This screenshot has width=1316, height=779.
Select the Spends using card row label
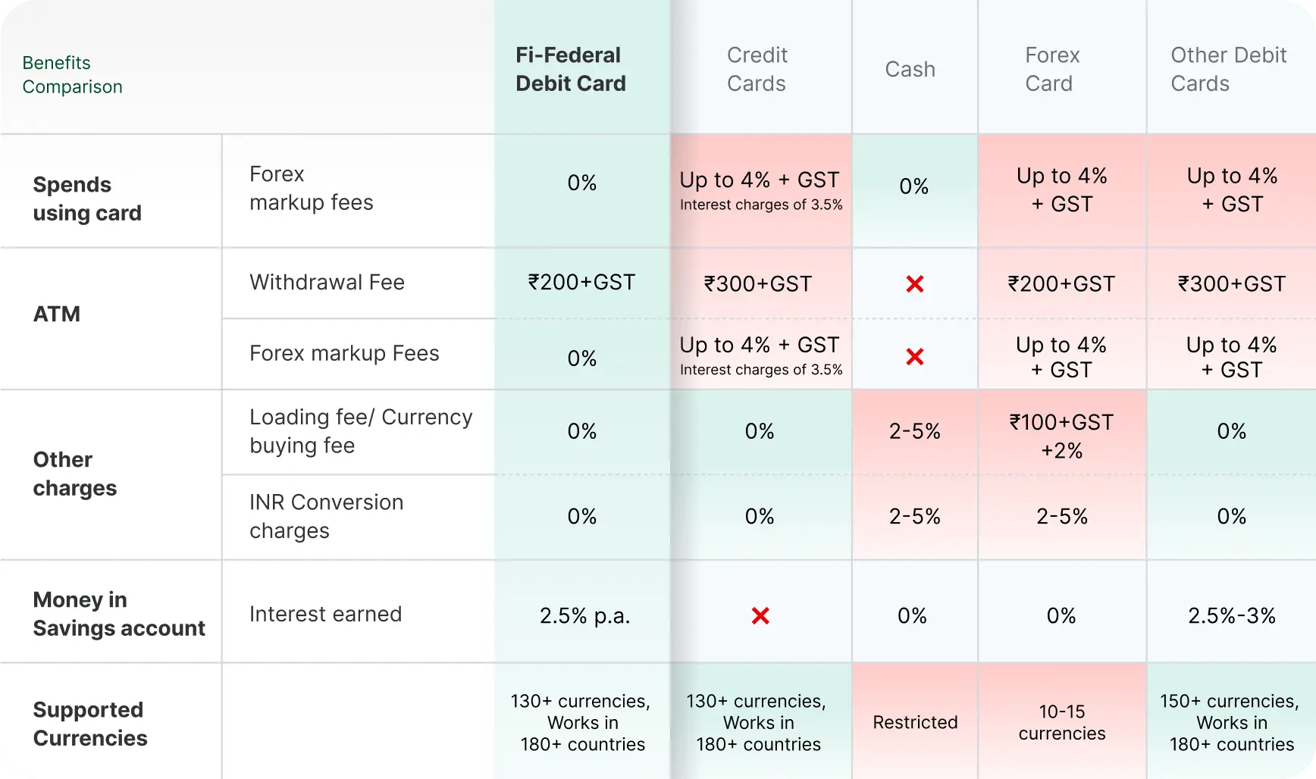pyautogui.click(x=87, y=199)
